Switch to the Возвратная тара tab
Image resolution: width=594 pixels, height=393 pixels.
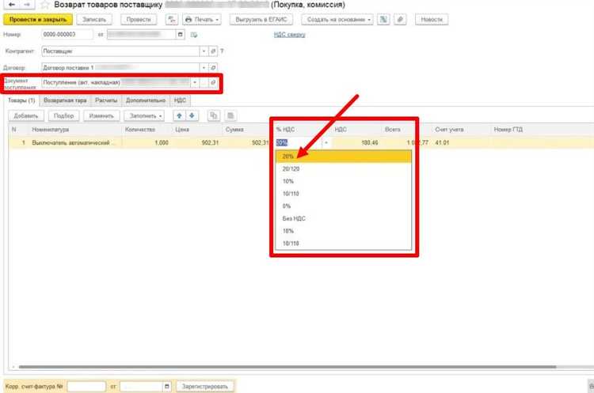click(x=65, y=100)
